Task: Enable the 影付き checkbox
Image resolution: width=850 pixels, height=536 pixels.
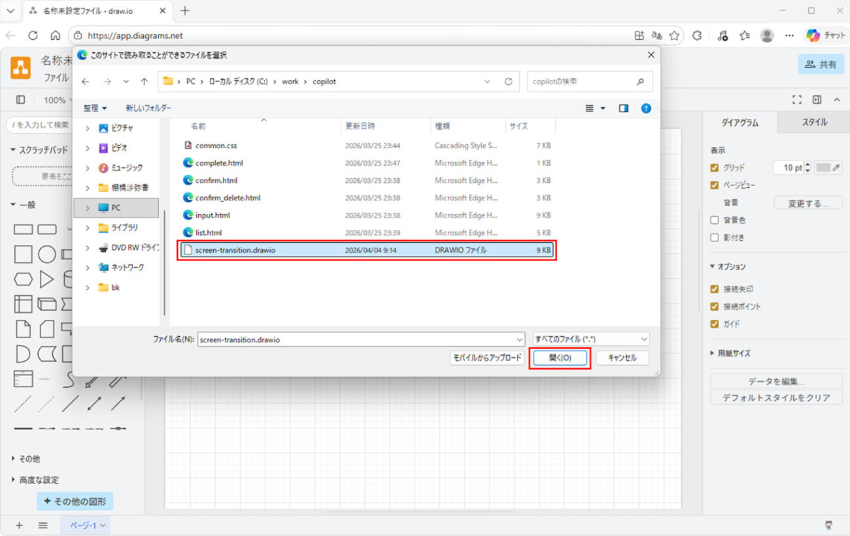Action: [715, 238]
